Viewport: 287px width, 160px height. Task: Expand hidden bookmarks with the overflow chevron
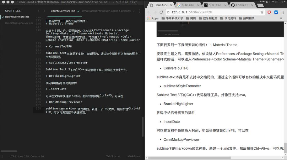[x=282, y=18]
